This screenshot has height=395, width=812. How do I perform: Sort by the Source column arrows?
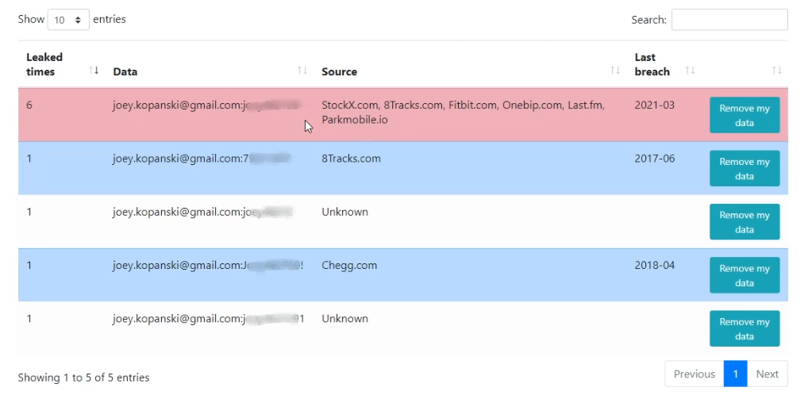pos(615,70)
